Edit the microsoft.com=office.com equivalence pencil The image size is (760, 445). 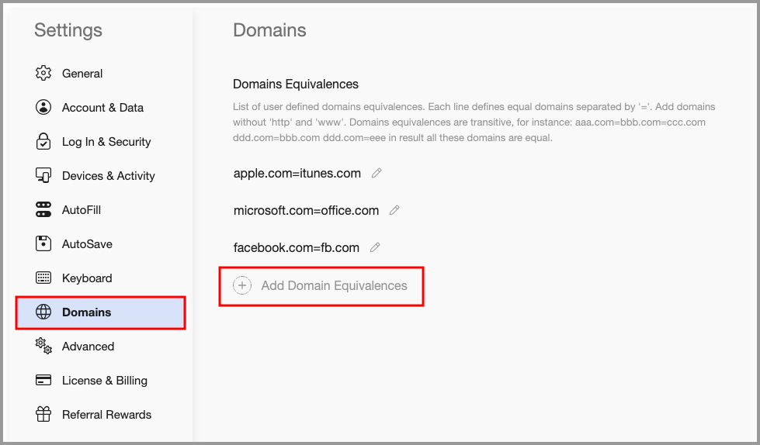(x=394, y=210)
